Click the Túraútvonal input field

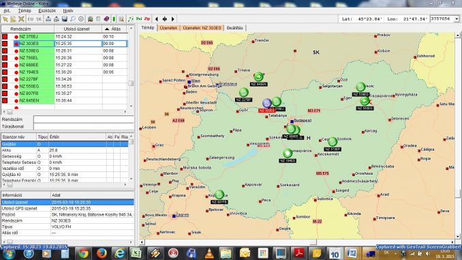pyautogui.click(x=83, y=126)
